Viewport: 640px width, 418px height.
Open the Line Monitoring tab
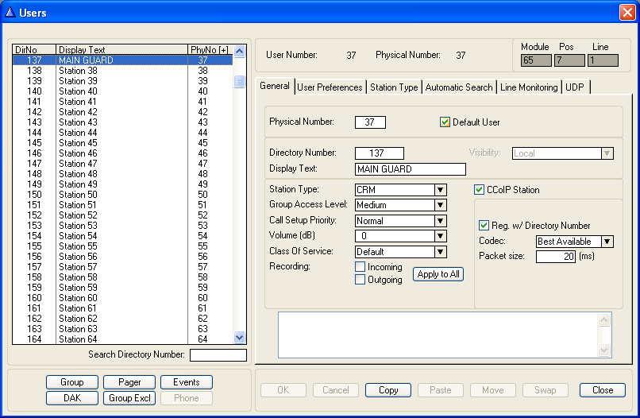coord(529,87)
